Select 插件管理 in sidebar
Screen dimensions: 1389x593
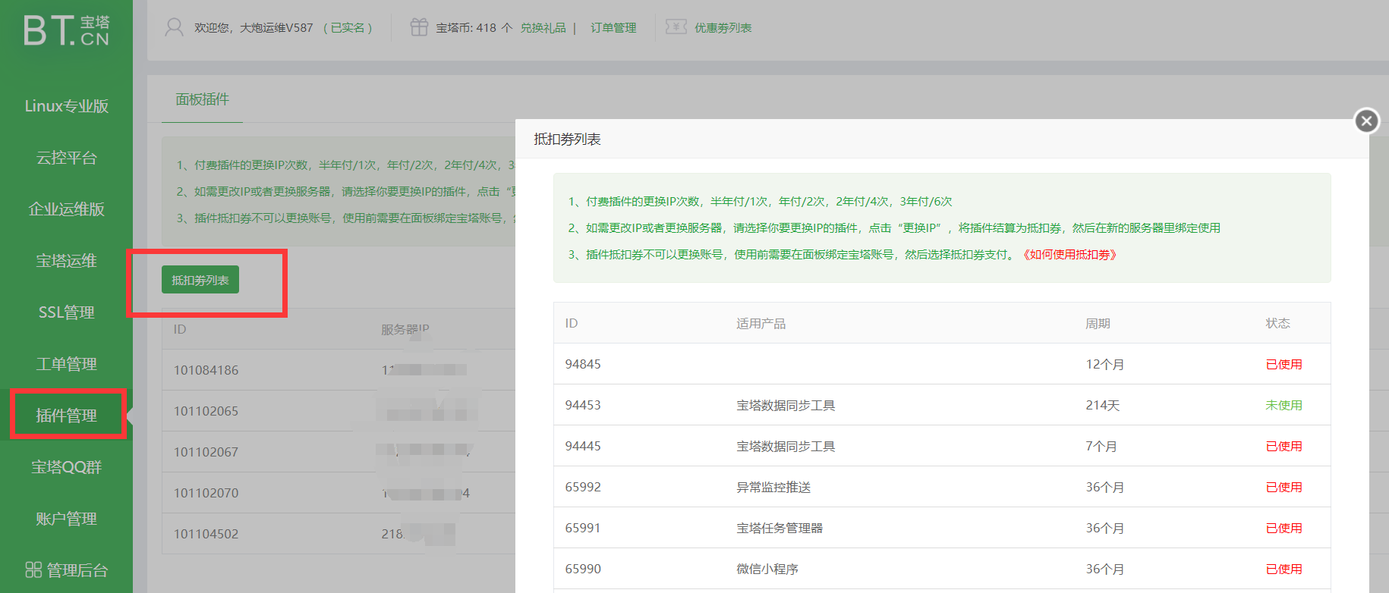point(67,416)
